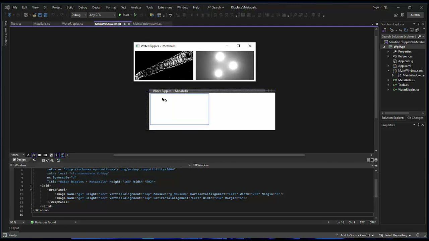Viewport: 429px width, 241px height.
Task: Click Collapse All icon in Solution Explorer
Action: click(x=412, y=30)
